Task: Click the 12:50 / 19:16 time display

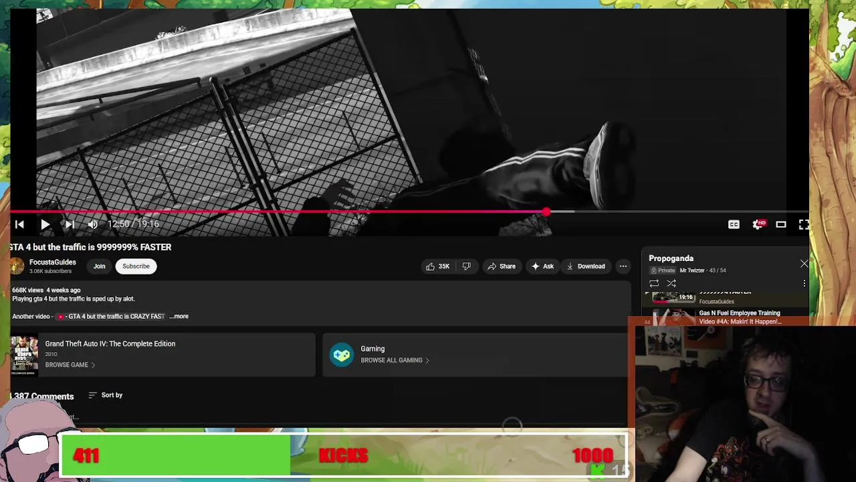Action: click(133, 224)
